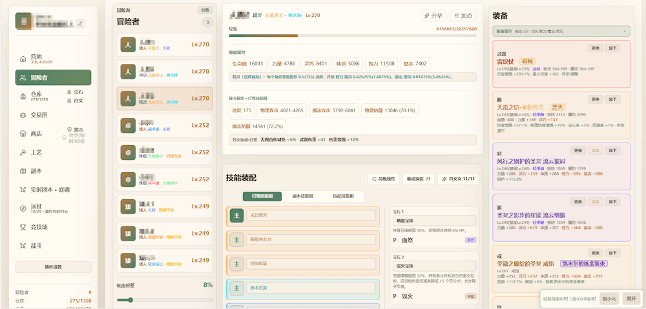Click the 魔法防御 14941 stat chip
This screenshot has width=646, height=309.
(258, 126)
